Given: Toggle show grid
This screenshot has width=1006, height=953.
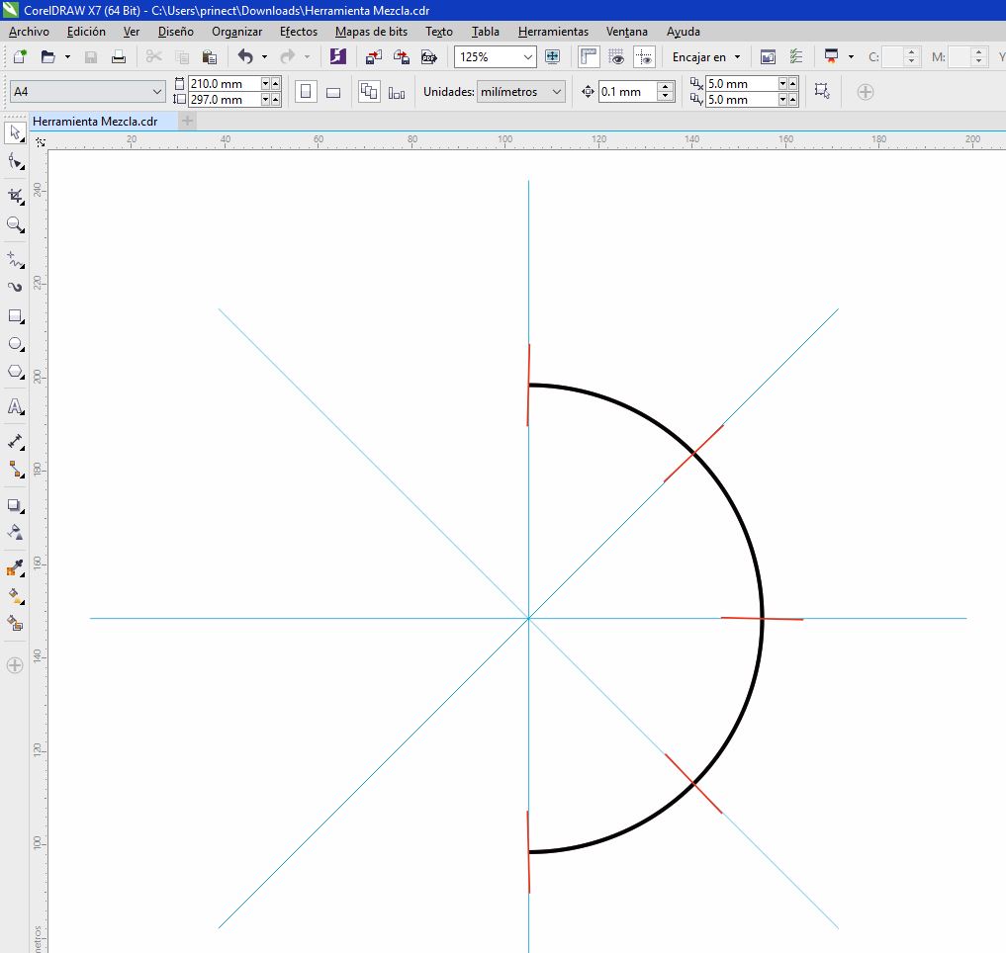Looking at the screenshot, I should [x=616, y=56].
